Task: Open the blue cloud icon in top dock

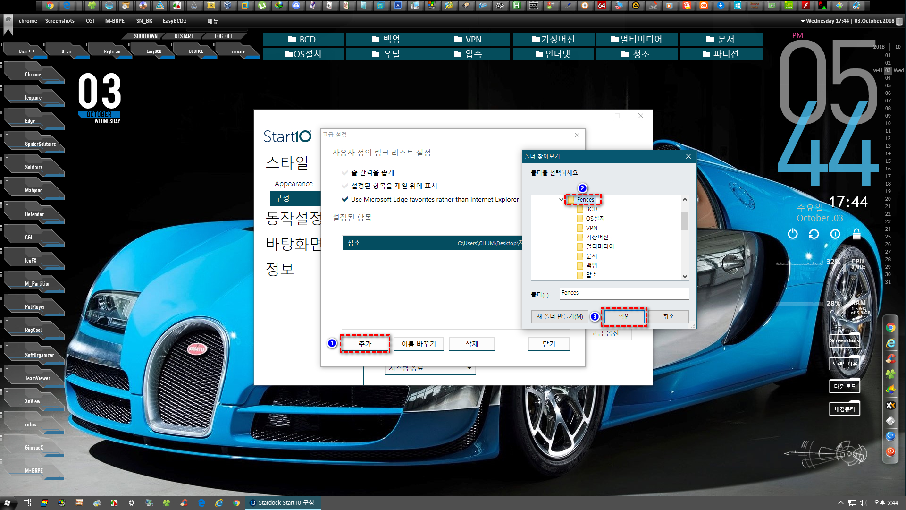Action: (296, 6)
